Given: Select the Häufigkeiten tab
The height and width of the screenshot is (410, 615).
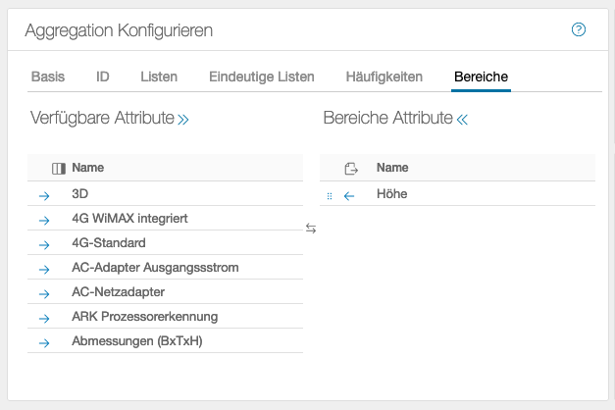Looking at the screenshot, I should point(384,76).
